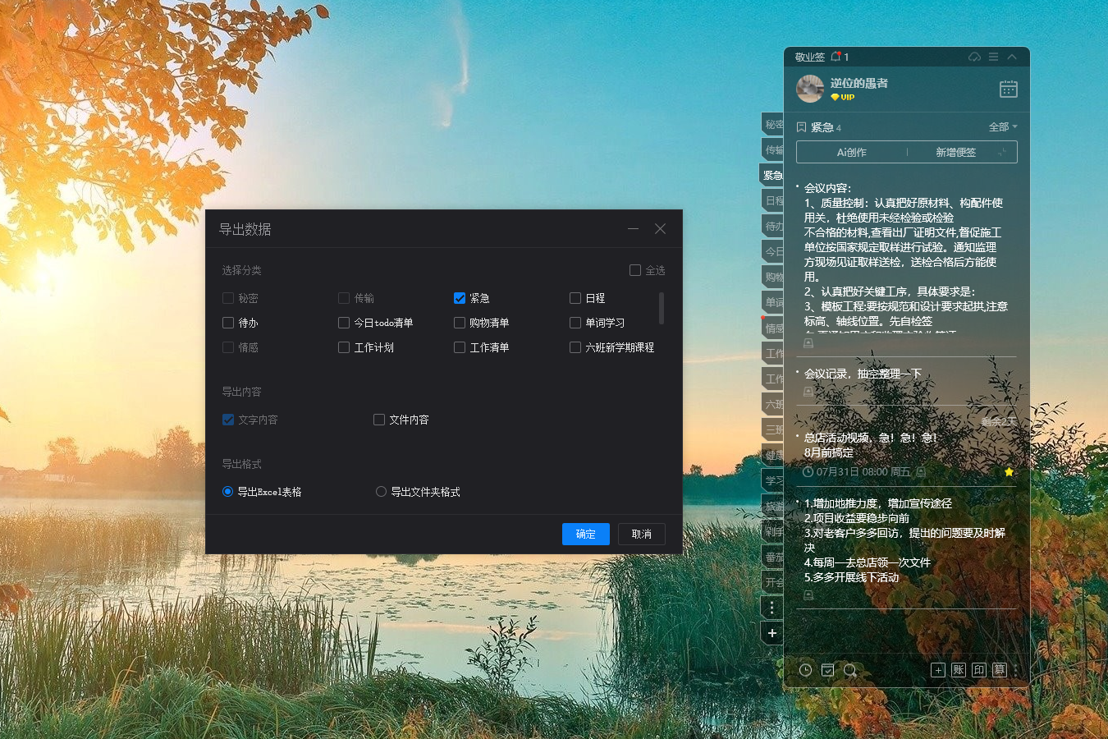Open the 账 bookkeeping icon

[x=959, y=670]
